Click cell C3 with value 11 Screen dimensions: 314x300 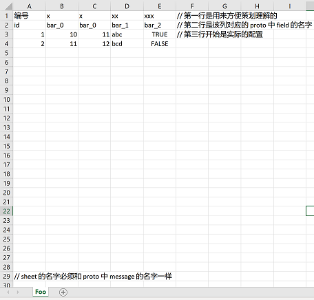coord(94,34)
